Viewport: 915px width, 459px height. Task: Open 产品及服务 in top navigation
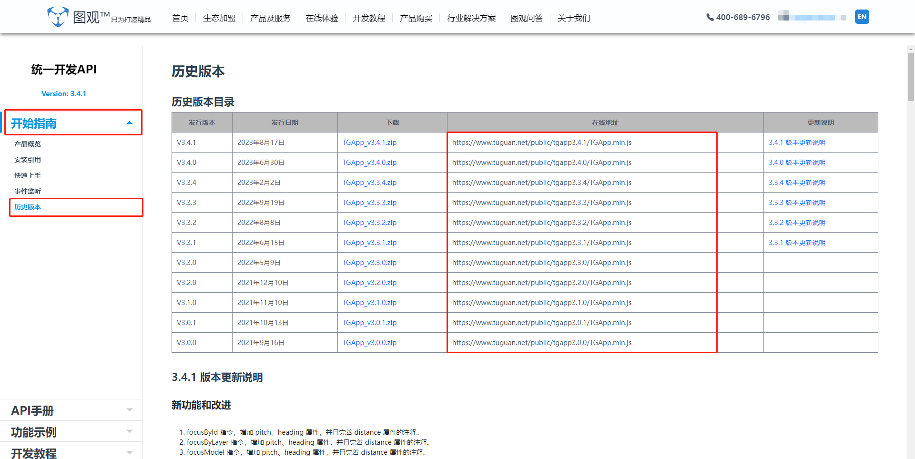tap(270, 18)
